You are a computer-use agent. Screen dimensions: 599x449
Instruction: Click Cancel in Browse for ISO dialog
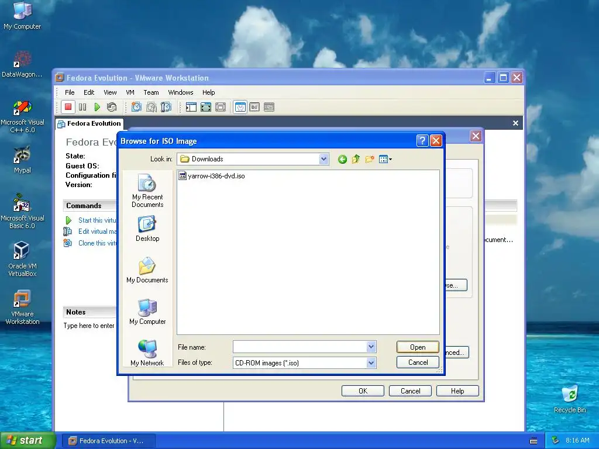418,362
